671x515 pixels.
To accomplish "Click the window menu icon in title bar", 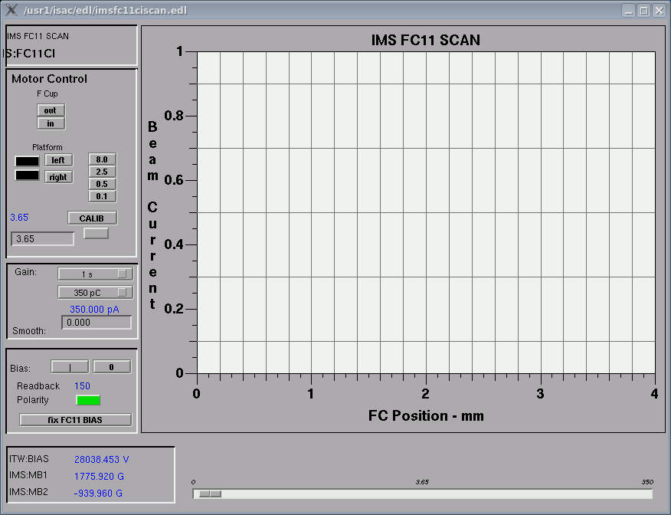I will [11, 10].
